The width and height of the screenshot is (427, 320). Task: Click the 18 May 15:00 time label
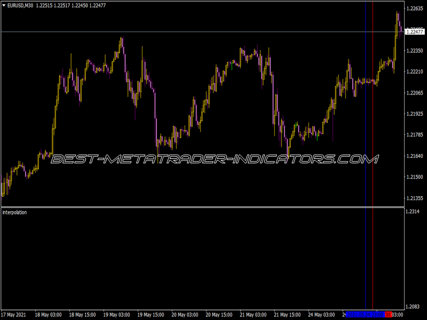point(82,315)
